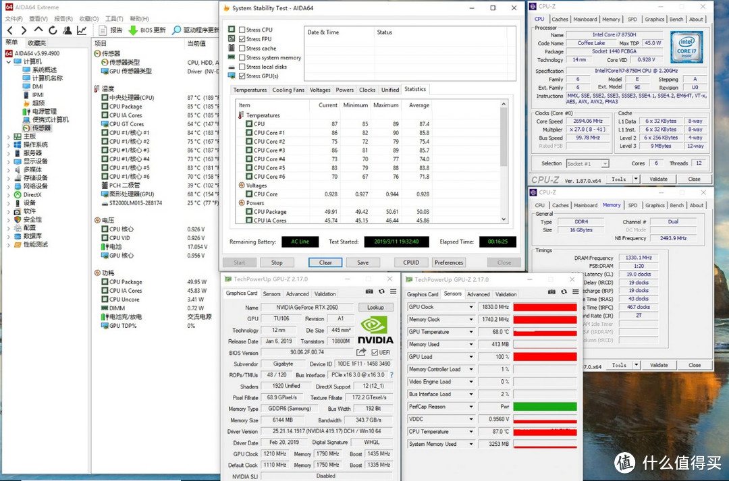Image resolution: width=729 pixels, height=481 pixels.
Task: Click the PerfCap Reason green bar
Action: pos(545,407)
